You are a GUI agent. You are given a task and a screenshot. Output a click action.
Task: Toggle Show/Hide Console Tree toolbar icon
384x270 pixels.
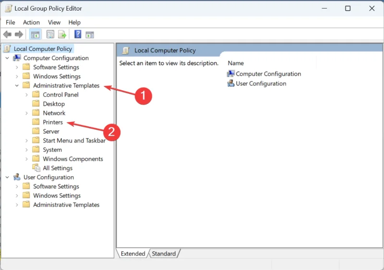point(35,34)
